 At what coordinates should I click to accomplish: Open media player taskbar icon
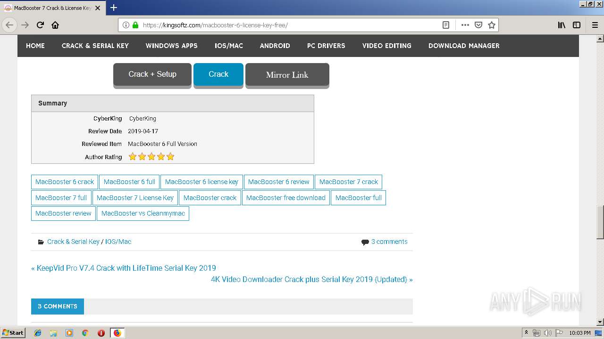(x=69, y=333)
